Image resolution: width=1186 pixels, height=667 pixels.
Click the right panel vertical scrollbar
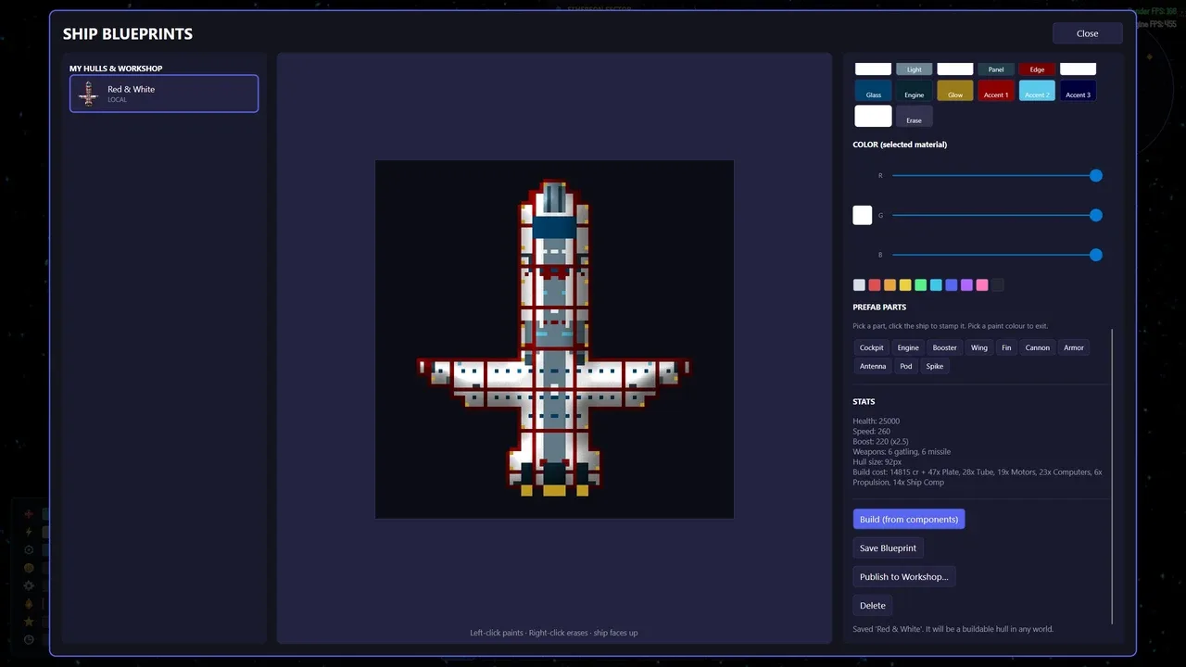1112,476
